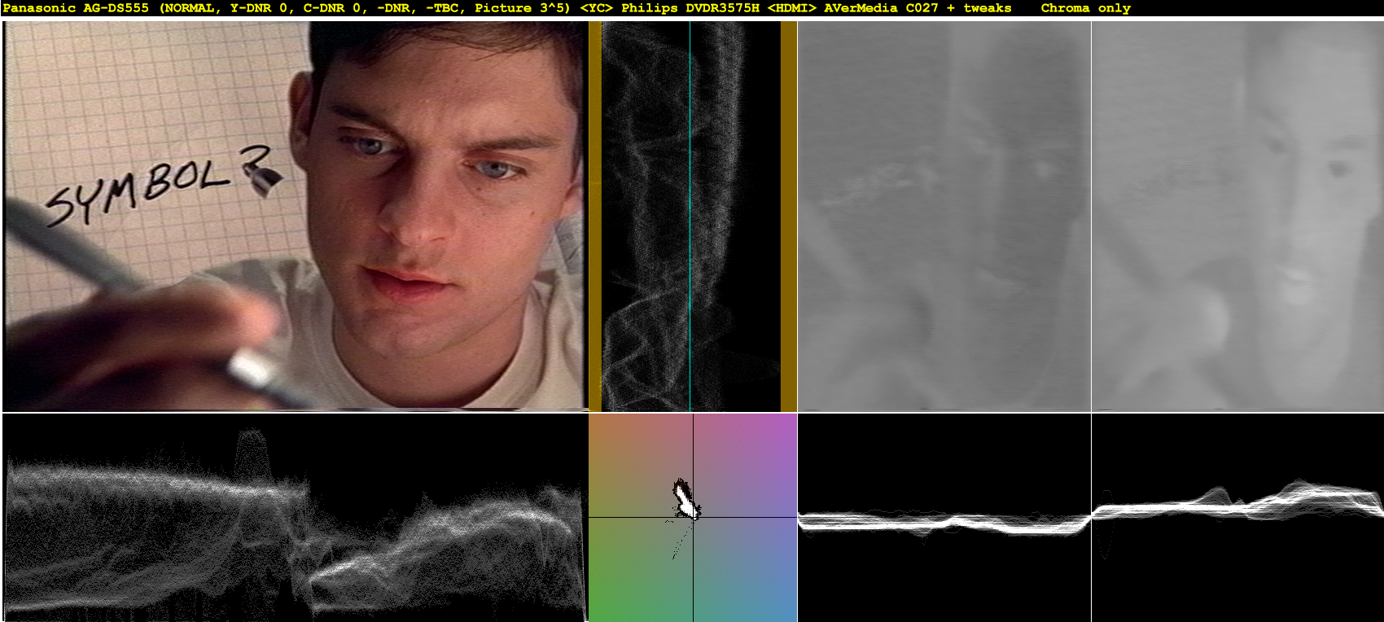Select the main color video frame

(x=295, y=216)
